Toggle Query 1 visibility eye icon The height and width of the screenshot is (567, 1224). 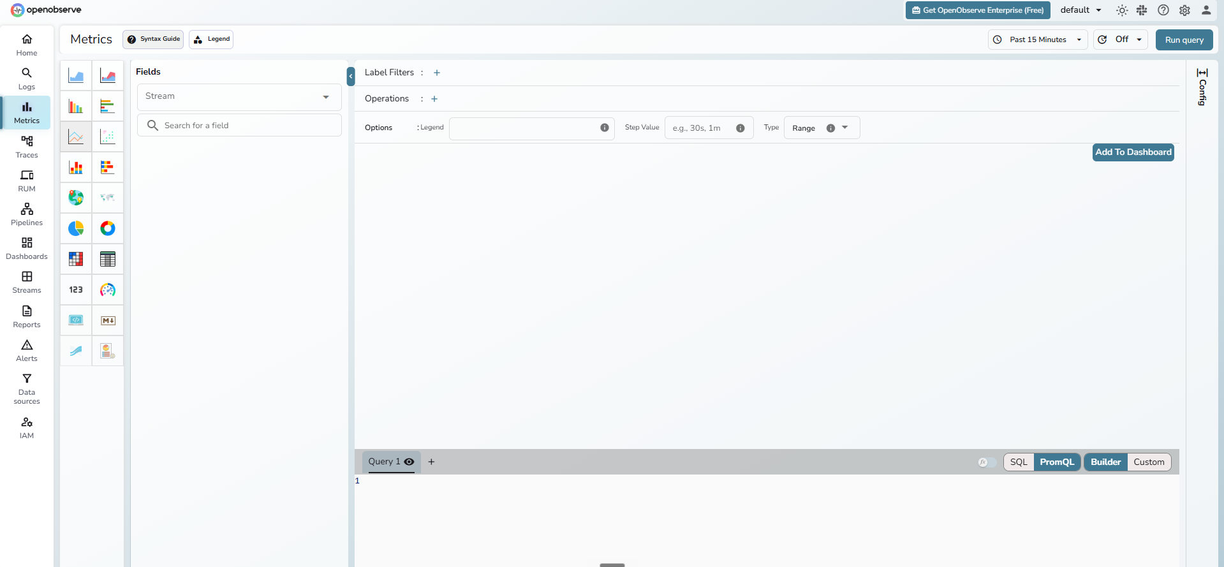(409, 462)
